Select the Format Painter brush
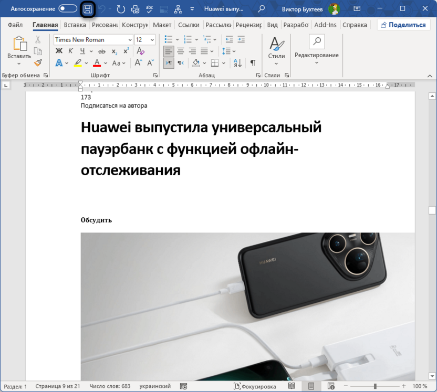The image size is (437, 392). click(38, 62)
